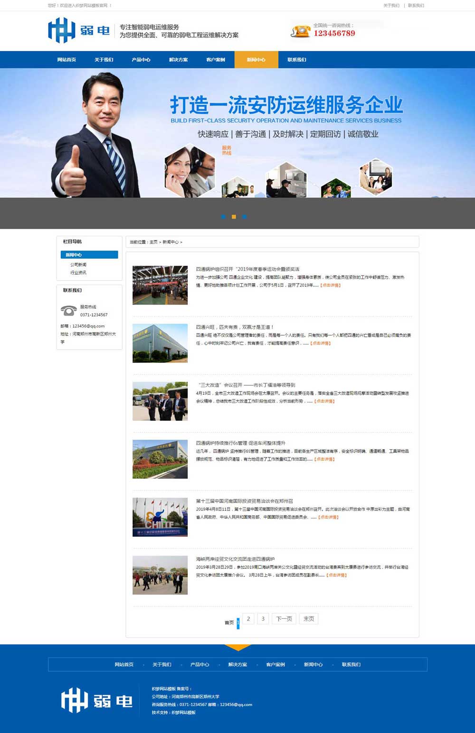Open the 产品中心 navigation menu
The image size is (475, 733).
[141, 59]
